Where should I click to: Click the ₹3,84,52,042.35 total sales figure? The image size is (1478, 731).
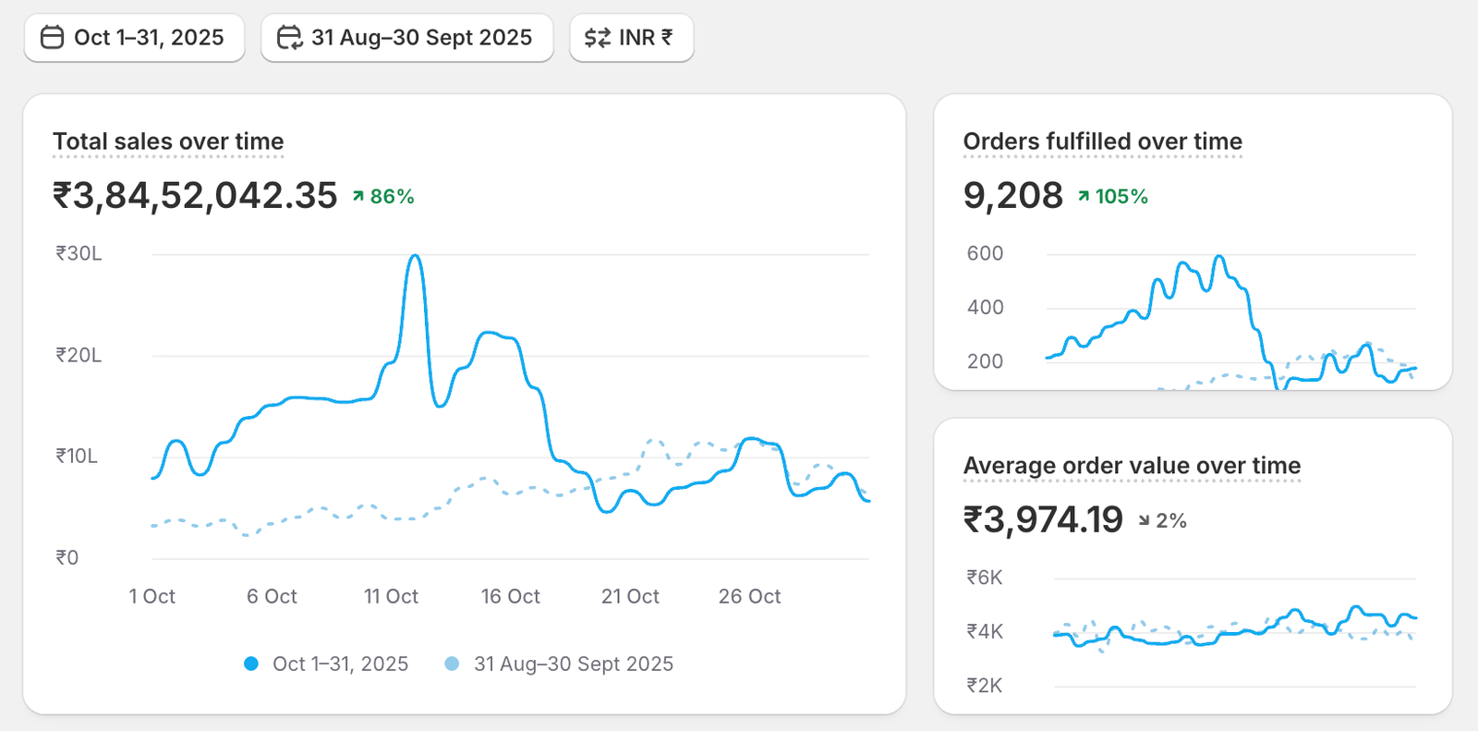pyautogui.click(x=195, y=196)
